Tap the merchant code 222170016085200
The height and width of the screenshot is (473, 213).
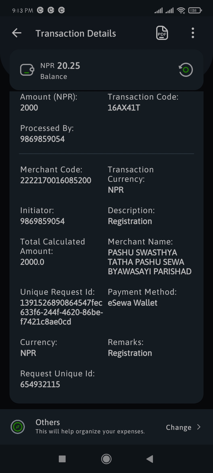pos(56,180)
